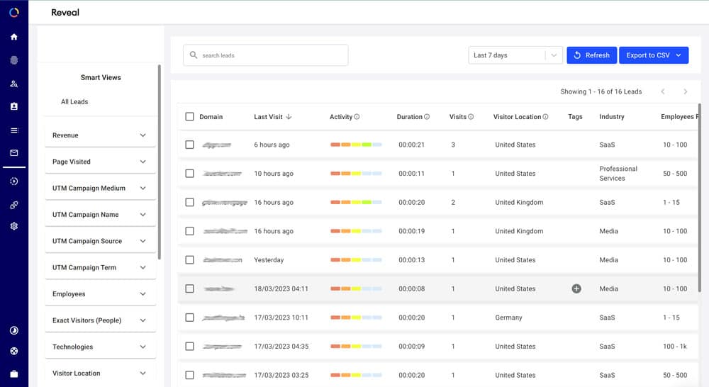
Task: Click the home icon in sidebar
Action: coord(13,37)
